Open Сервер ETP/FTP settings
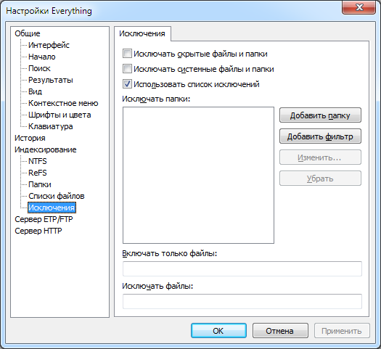The width and height of the screenshot is (381, 349). 44,219
